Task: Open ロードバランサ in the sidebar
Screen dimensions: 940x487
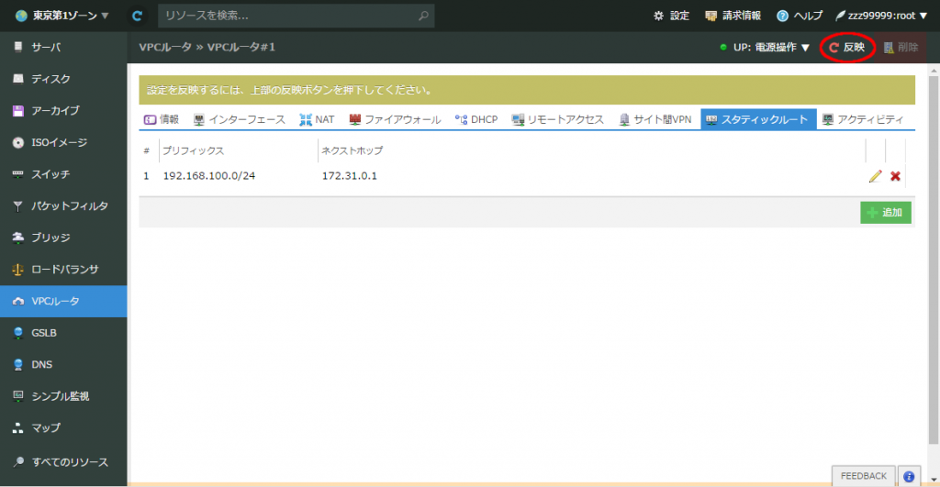Action: [64, 270]
